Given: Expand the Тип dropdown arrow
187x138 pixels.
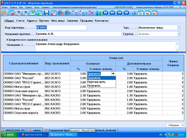Looking at the screenshot, I should pyautogui.click(x=179, y=27).
